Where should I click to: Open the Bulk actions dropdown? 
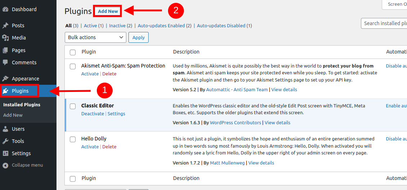(x=95, y=37)
